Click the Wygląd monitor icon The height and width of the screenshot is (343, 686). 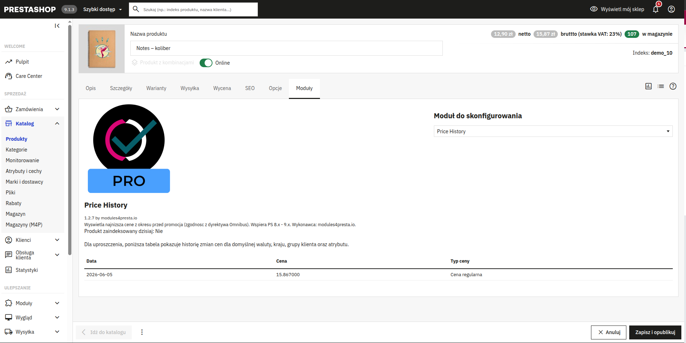coord(9,318)
